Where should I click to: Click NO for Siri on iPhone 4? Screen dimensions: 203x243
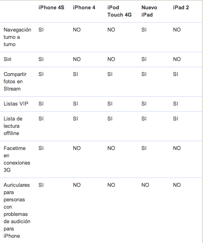point(77,59)
